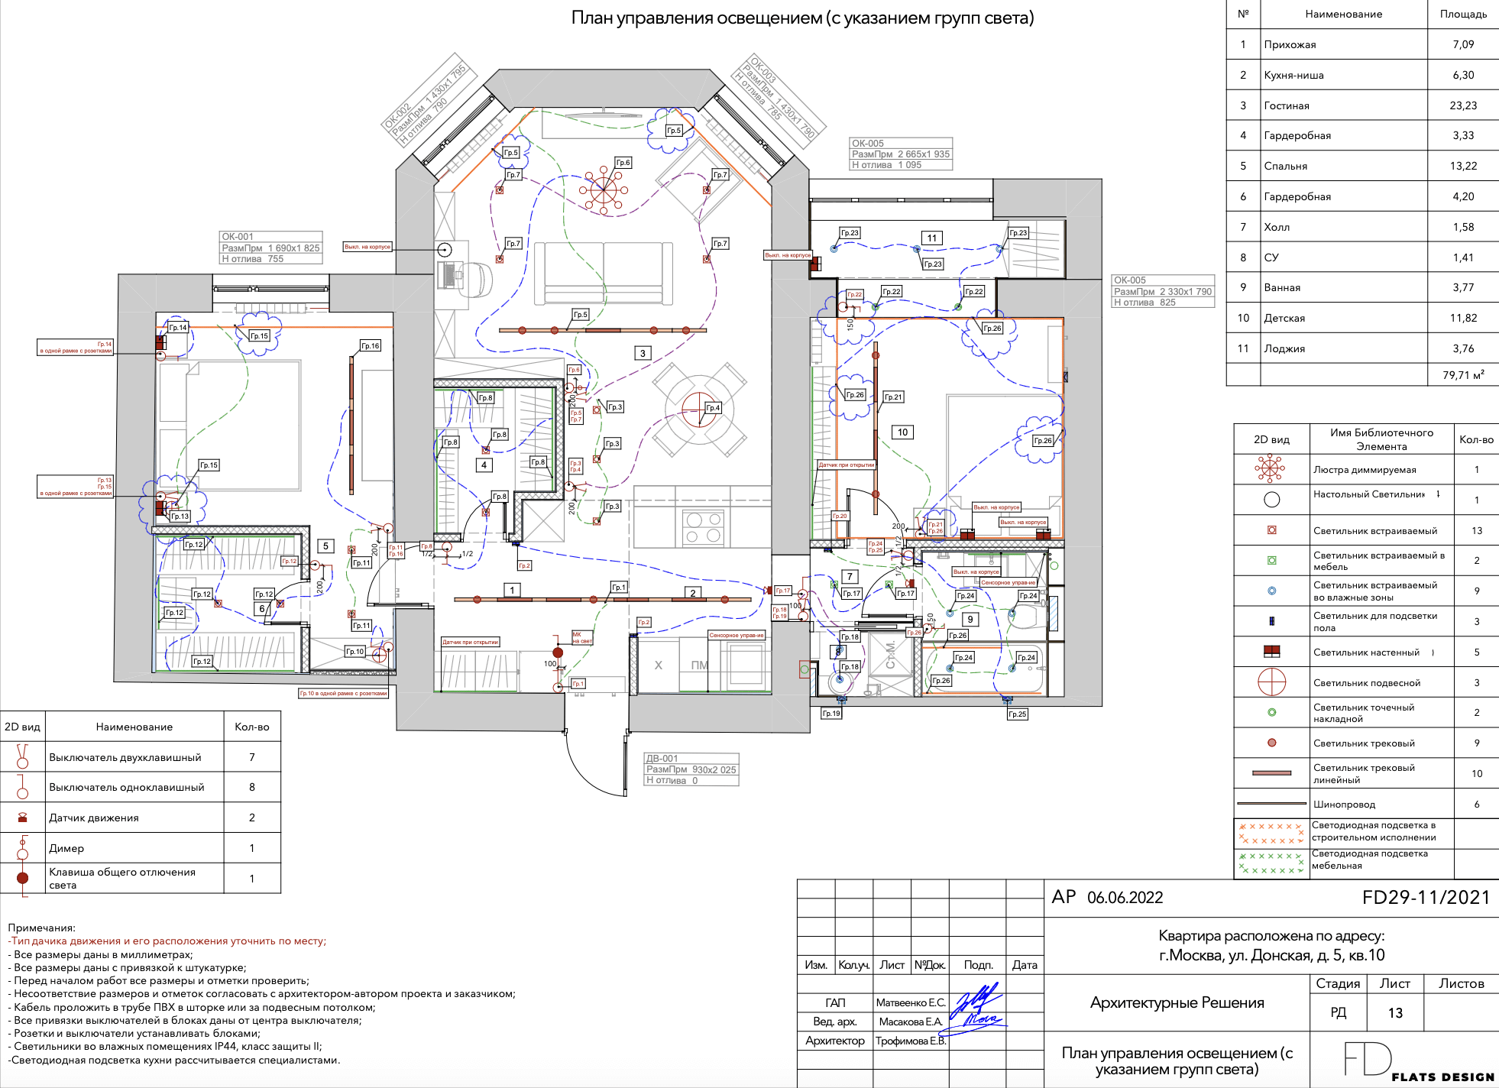Image resolution: width=1499 pixels, height=1088 pixels.
Task: Click the Гр.19 tag below the bathroom
Action: pyautogui.click(x=831, y=713)
